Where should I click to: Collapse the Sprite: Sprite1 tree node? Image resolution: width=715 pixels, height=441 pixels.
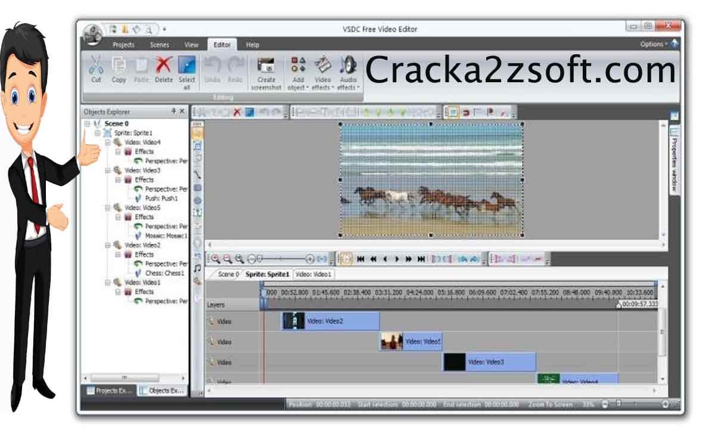[98, 133]
